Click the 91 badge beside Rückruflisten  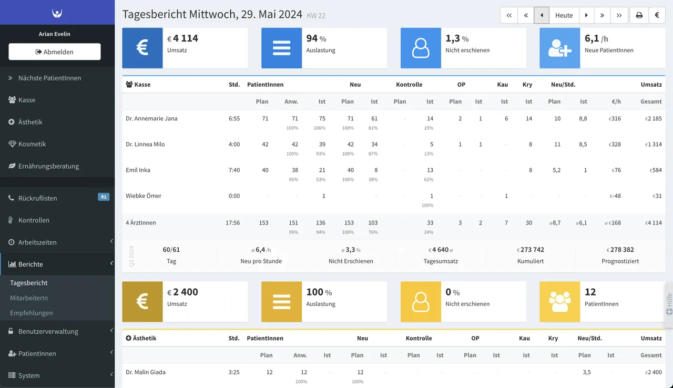pos(104,197)
